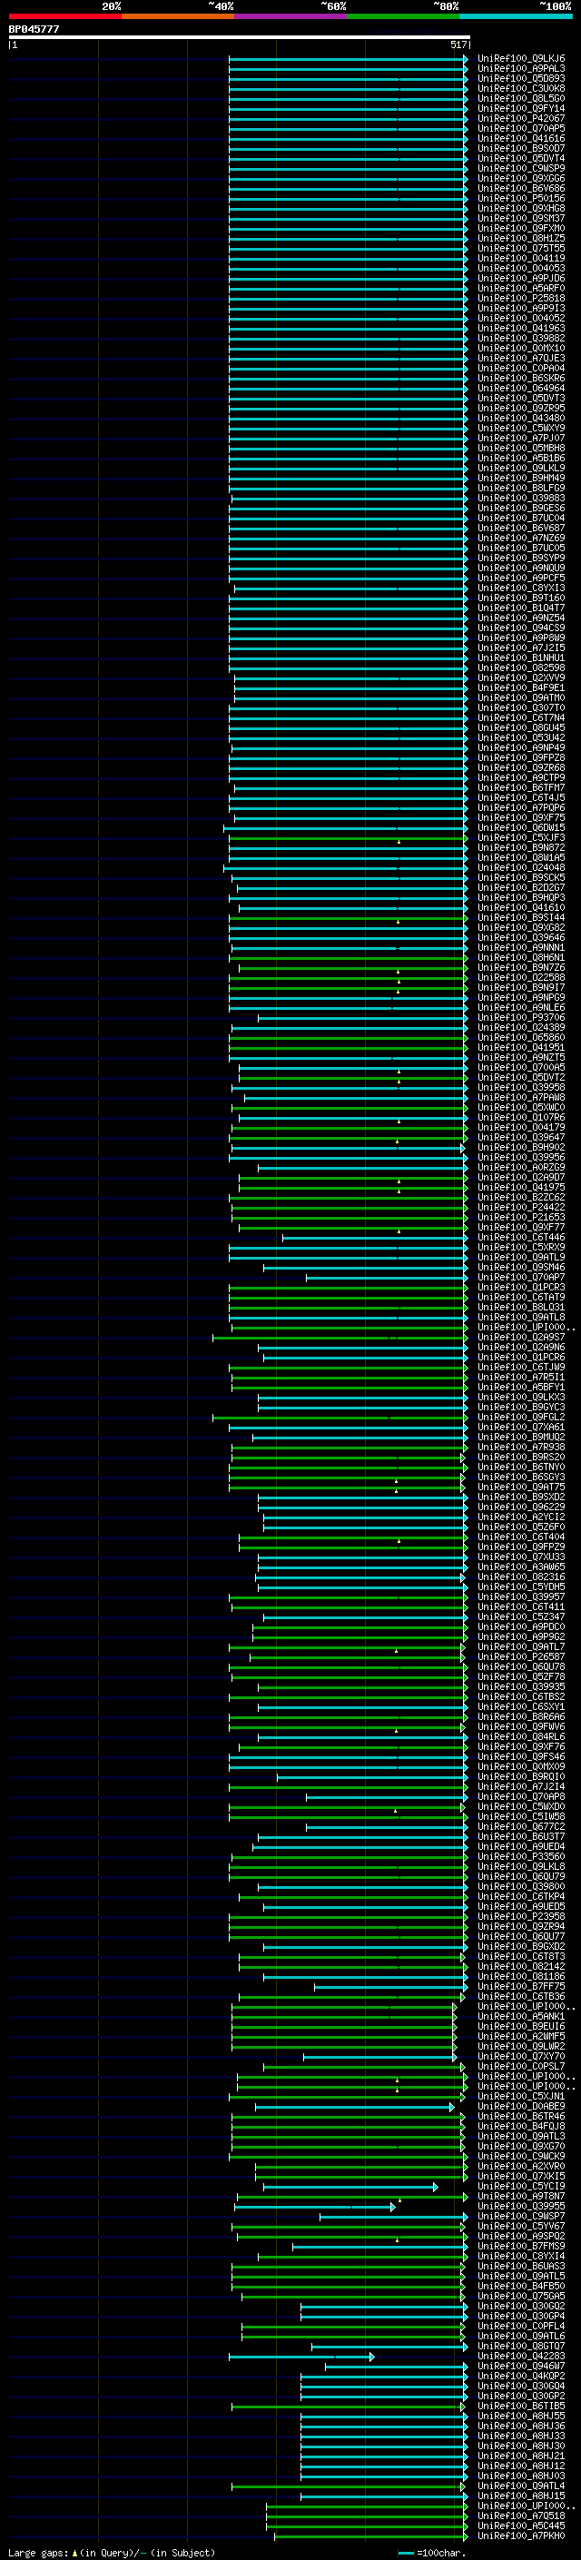The width and height of the screenshot is (581, 2560).
Task: Select hit label UniRef100_Q107R6
Action: point(520,1117)
